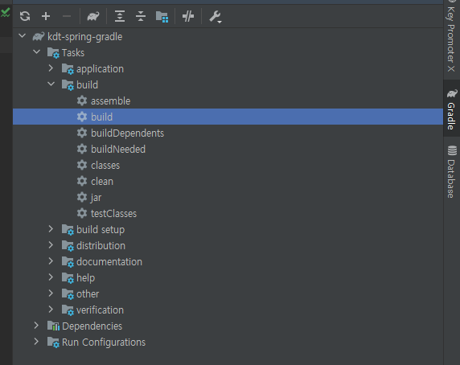Select the help group label
Viewport: 460px width, 365px height.
pyautogui.click(x=86, y=278)
